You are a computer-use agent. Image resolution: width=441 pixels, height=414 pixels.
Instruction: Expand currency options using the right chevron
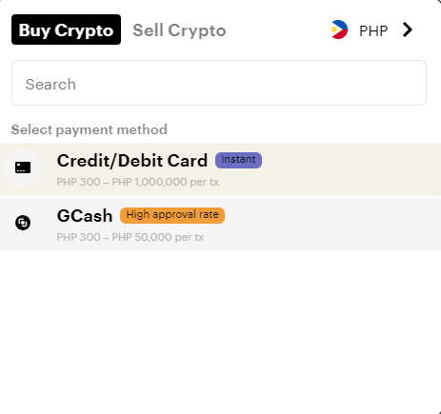point(408,30)
